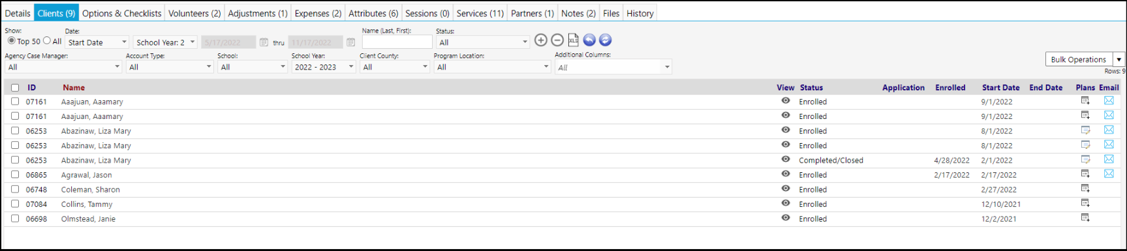Switch to the Expenses (2) tab
The height and width of the screenshot is (251, 1127).
pos(318,13)
